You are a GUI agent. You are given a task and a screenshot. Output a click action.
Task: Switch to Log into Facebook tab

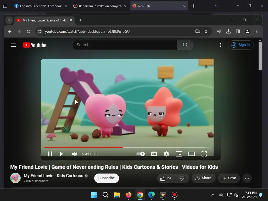(41, 6)
